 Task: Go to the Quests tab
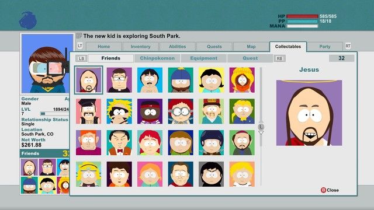[214, 47]
